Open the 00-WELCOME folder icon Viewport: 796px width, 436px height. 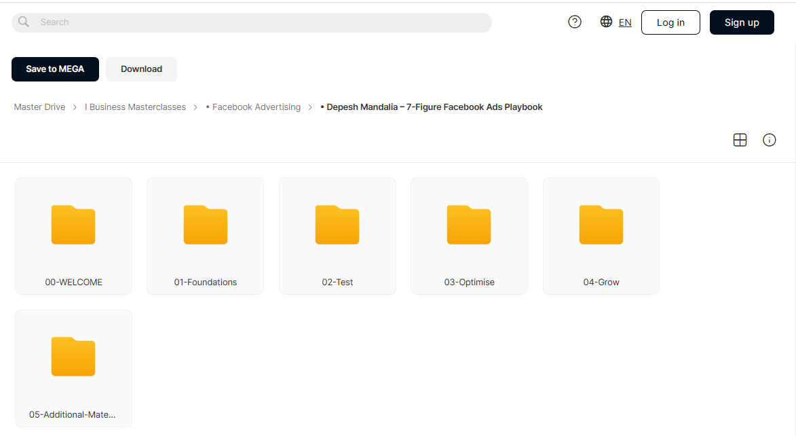[x=73, y=225]
